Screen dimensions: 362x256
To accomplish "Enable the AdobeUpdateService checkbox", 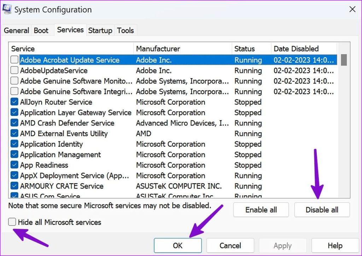I will click(x=14, y=70).
